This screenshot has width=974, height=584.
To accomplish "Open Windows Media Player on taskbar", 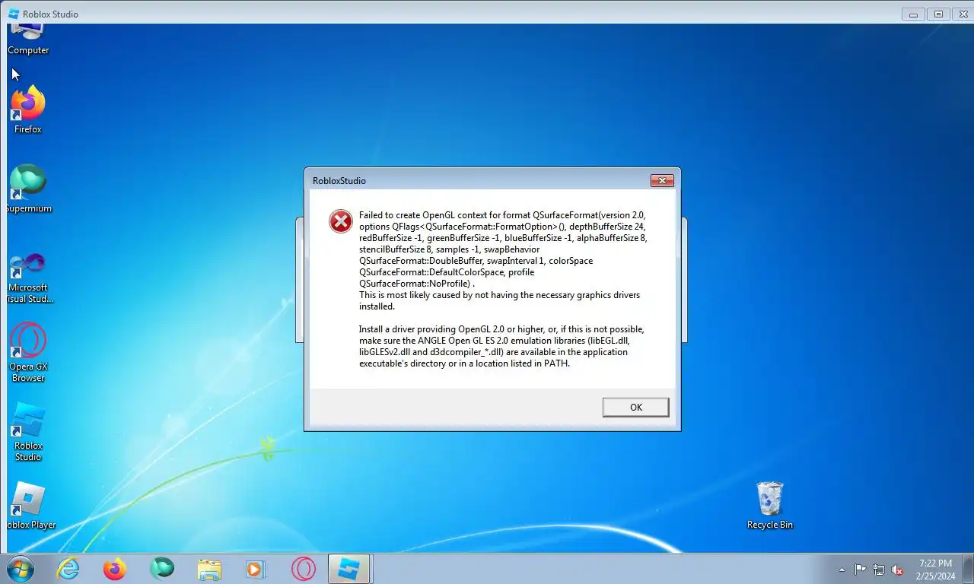I will click(x=255, y=569).
